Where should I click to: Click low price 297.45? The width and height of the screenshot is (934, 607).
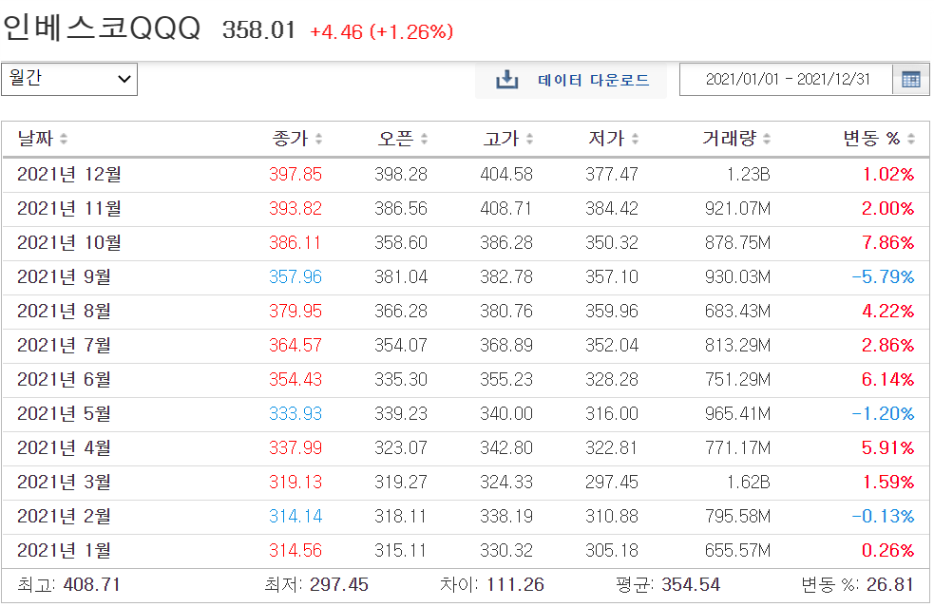[x=612, y=482]
